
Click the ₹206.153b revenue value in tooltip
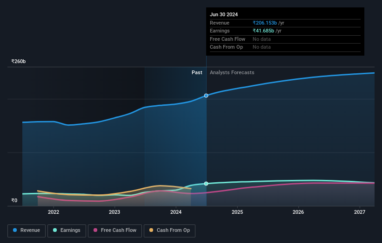pyautogui.click(x=265, y=23)
